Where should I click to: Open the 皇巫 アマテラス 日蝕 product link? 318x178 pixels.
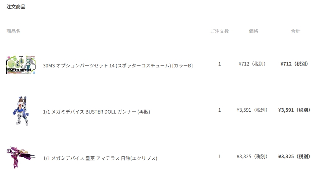(100, 158)
